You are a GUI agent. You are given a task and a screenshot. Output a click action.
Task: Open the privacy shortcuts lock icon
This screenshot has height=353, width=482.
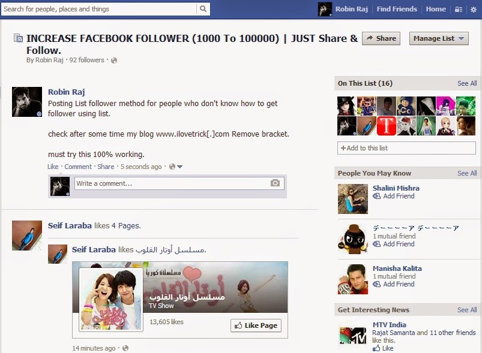459,9
